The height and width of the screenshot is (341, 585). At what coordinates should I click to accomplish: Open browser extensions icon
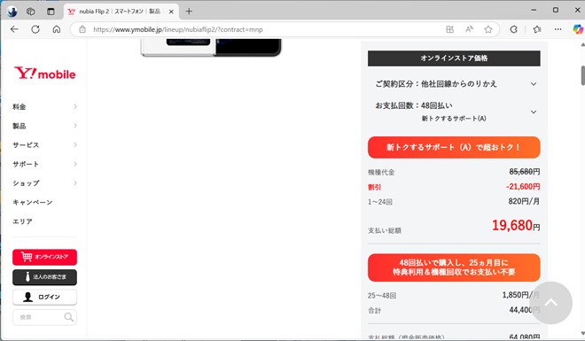[x=514, y=29]
